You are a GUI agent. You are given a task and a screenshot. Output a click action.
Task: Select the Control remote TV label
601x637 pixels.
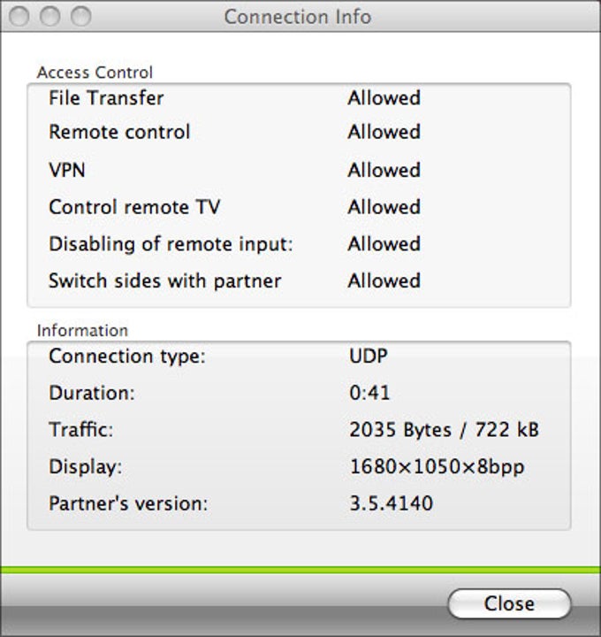(x=134, y=207)
